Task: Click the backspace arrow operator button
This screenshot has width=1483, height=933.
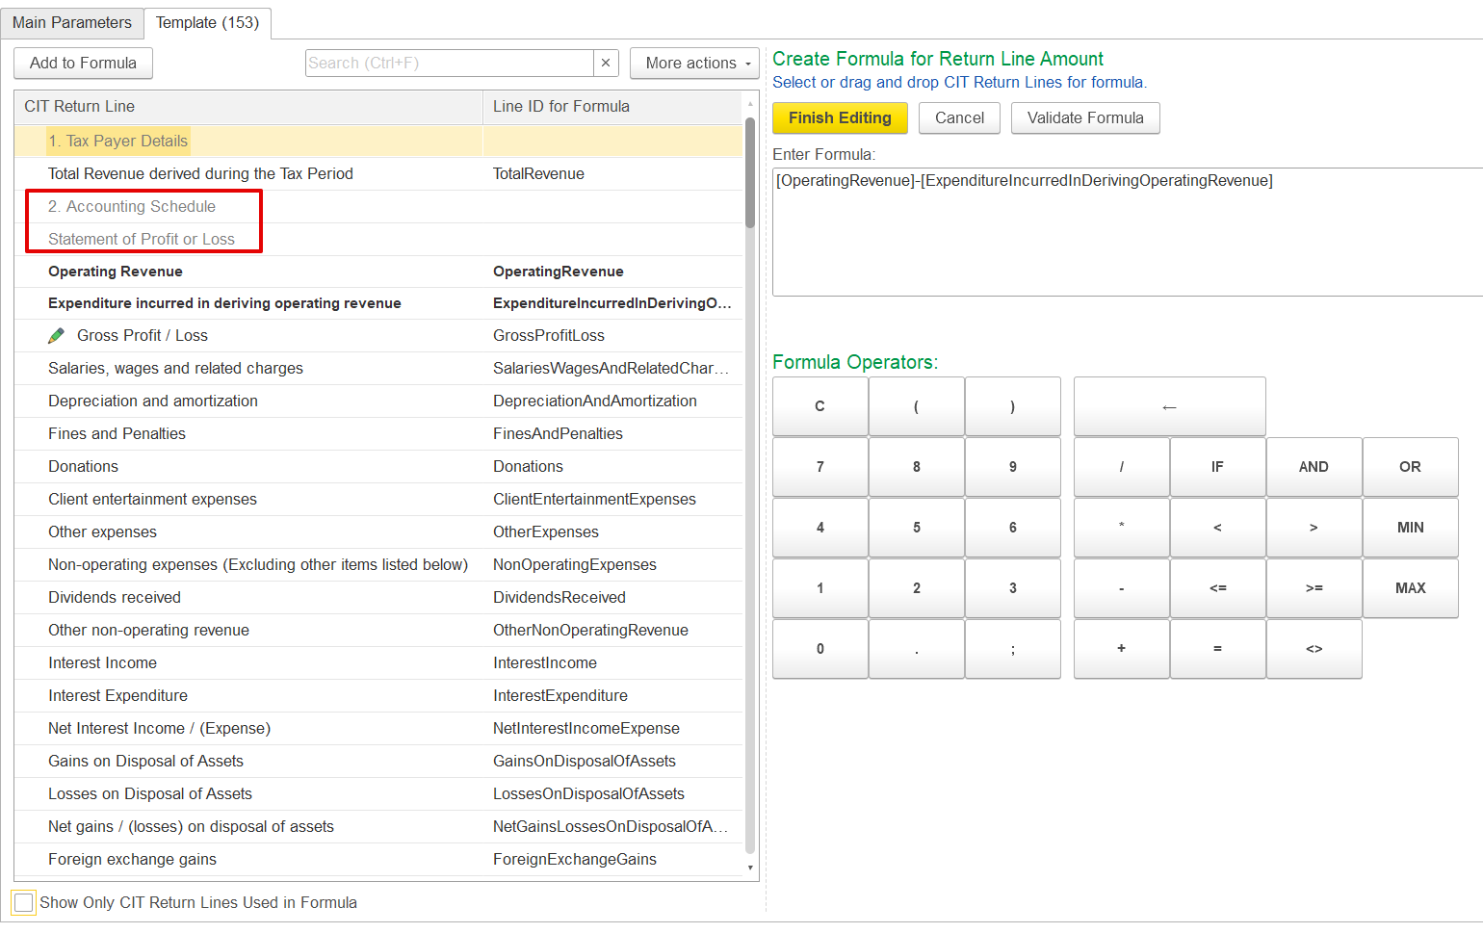Action: tap(1169, 406)
